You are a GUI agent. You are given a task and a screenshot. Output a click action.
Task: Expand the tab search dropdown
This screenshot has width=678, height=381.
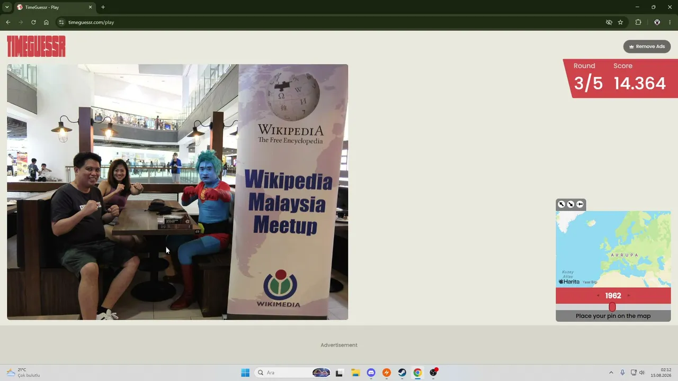click(x=7, y=7)
